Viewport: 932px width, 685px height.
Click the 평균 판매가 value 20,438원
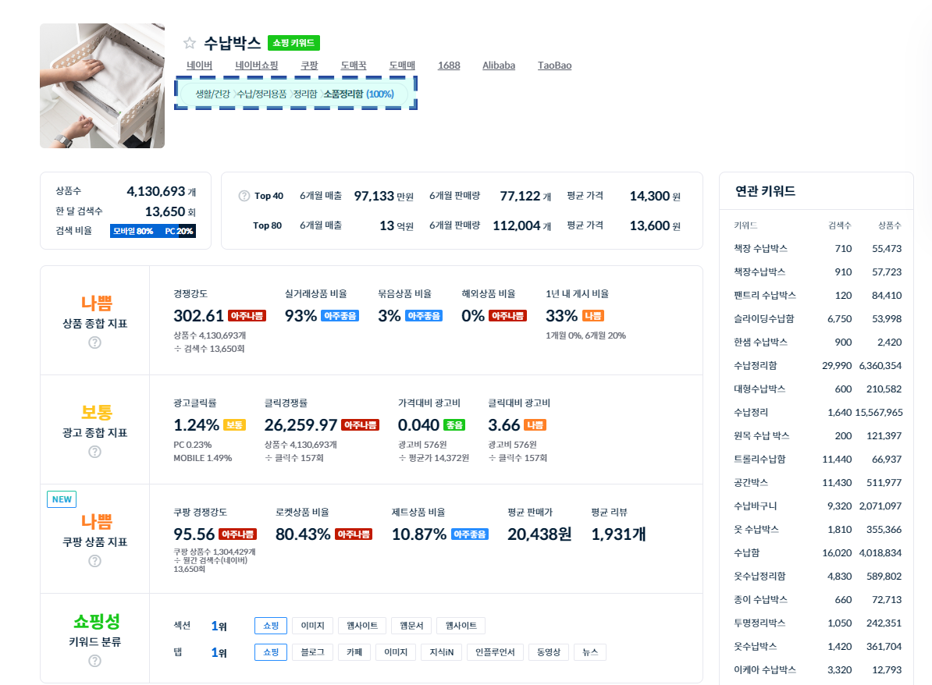point(539,534)
